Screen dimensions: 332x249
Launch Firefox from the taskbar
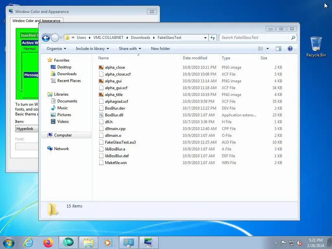[48, 243]
